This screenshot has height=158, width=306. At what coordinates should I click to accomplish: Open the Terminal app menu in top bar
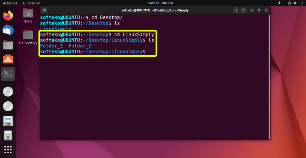pos(32,3)
